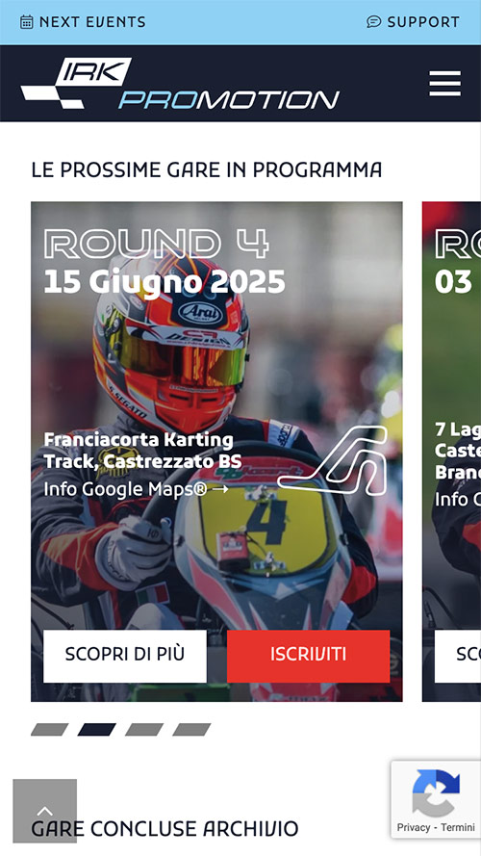Select the second dark carousel indicator
Screen dimensions: 481x856
point(96,729)
